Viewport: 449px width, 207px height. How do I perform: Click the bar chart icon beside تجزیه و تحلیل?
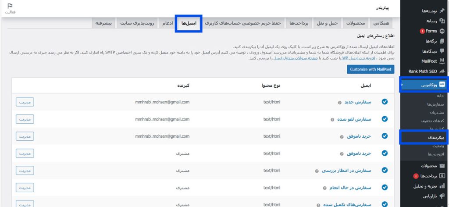pyautogui.click(x=442, y=186)
